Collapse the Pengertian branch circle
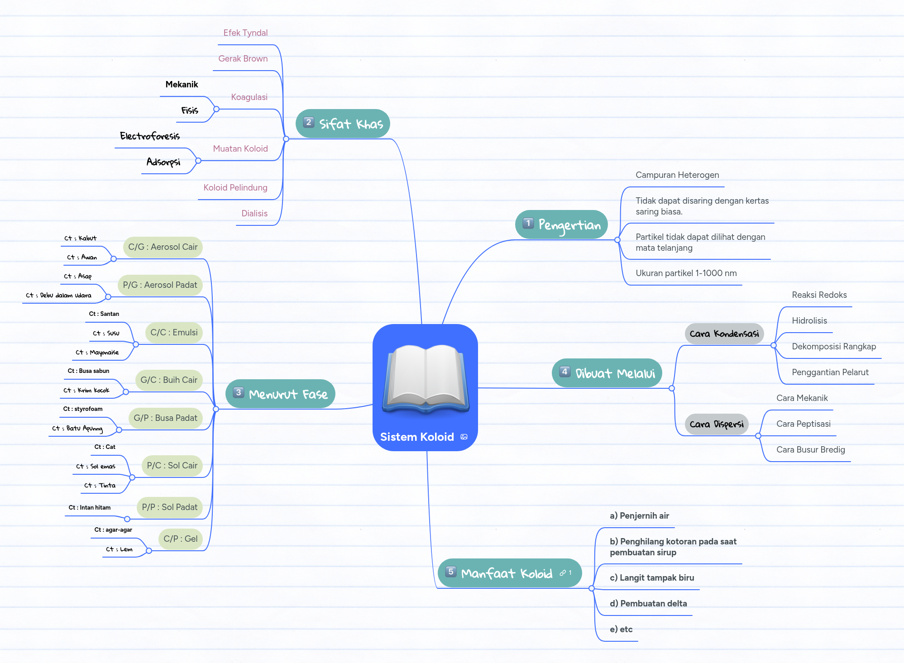Screen dimensions: 904x663 617,240
